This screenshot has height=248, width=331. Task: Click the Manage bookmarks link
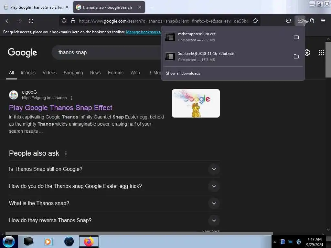143,32
